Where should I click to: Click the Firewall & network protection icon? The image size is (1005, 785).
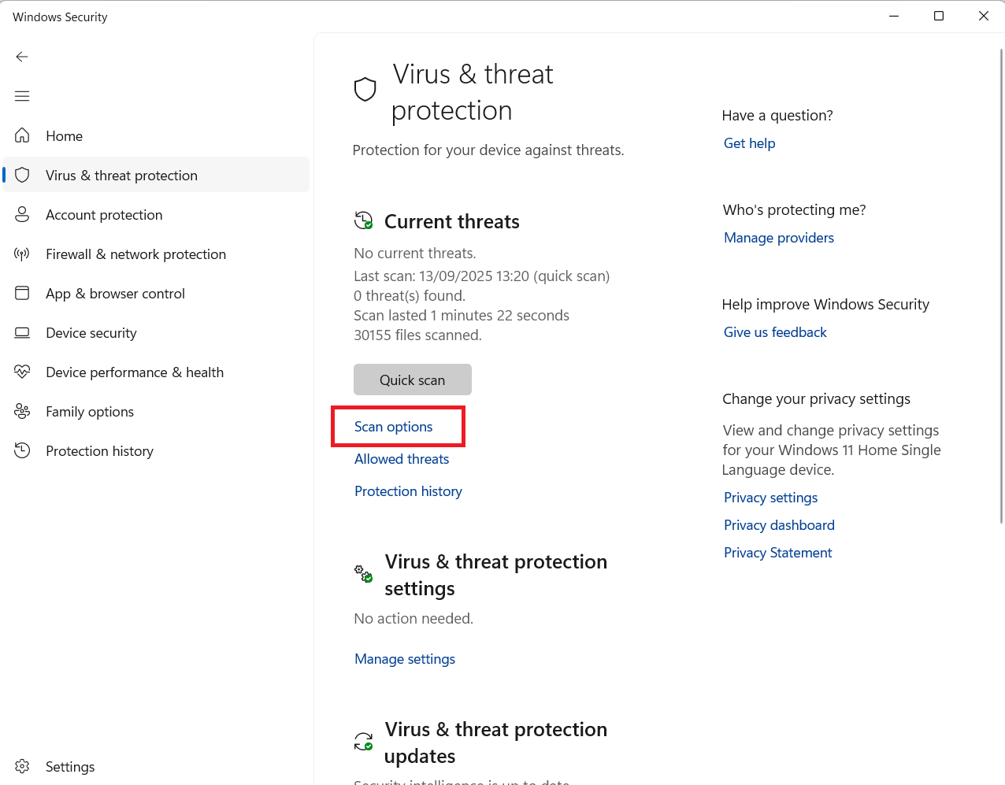22,254
